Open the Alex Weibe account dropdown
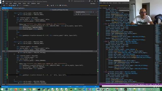Viewport: 162px width, 91px height. point(93,4)
